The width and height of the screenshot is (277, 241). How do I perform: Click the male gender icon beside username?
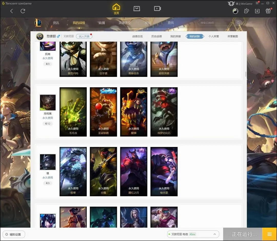[58, 36]
